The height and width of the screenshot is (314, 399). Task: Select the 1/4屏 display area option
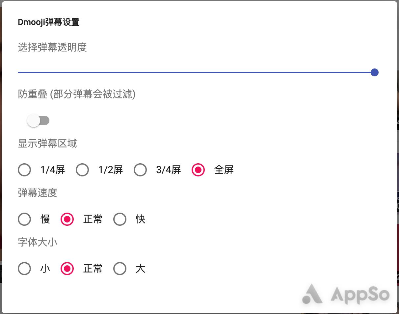(24, 170)
